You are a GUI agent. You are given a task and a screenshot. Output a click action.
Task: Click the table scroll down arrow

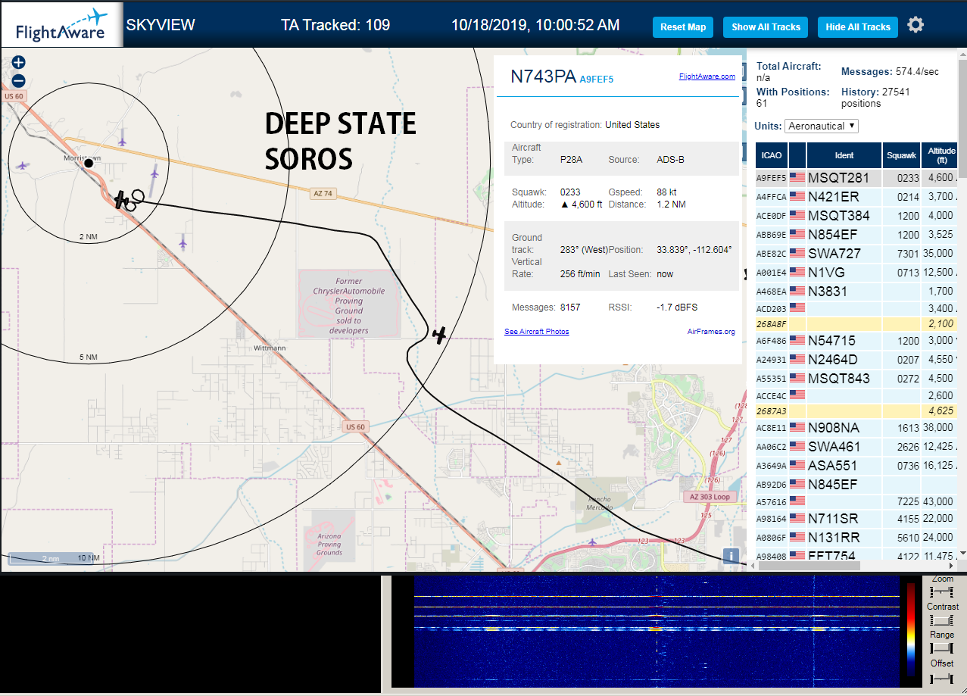962,554
